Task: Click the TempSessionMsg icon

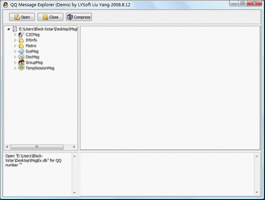Action: pyautogui.click(x=21, y=68)
